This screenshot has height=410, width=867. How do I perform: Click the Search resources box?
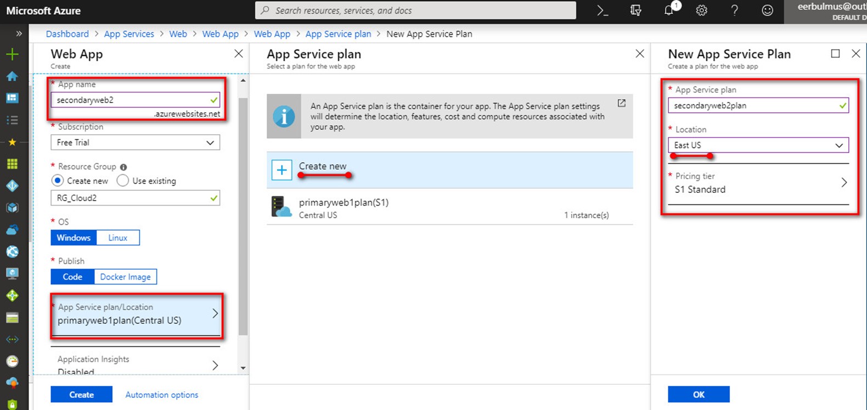tap(415, 10)
